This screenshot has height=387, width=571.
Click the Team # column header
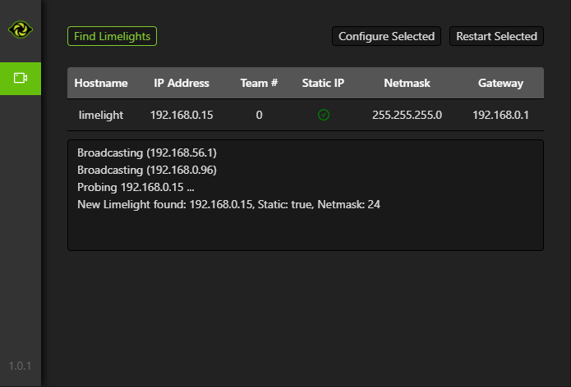pos(259,83)
